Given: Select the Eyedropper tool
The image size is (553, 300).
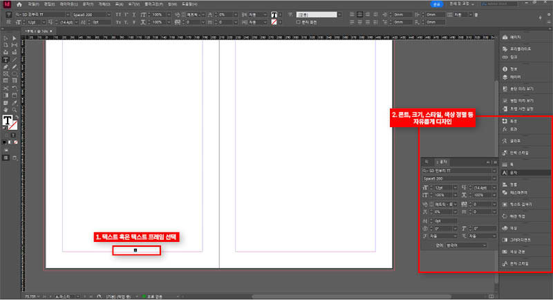Looking at the screenshot, I should click(15, 103).
